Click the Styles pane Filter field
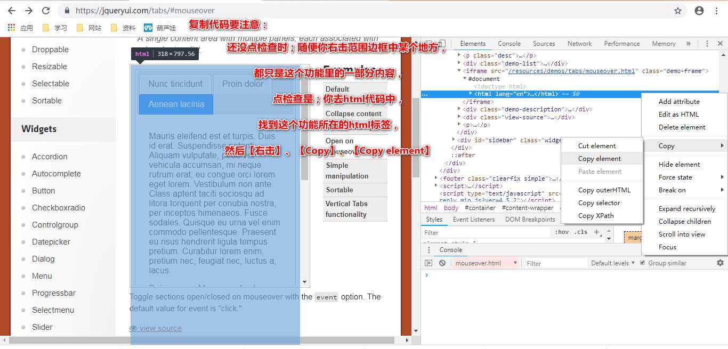The image size is (728, 349). (486, 233)
